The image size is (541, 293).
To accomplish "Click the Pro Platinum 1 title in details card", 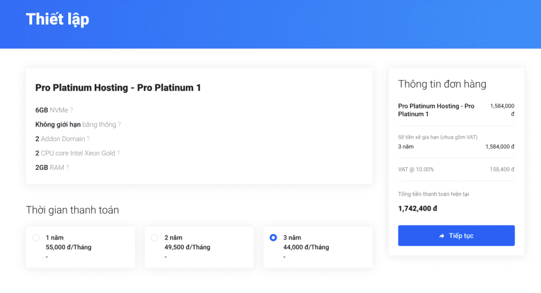I will [x=118, y=88].
